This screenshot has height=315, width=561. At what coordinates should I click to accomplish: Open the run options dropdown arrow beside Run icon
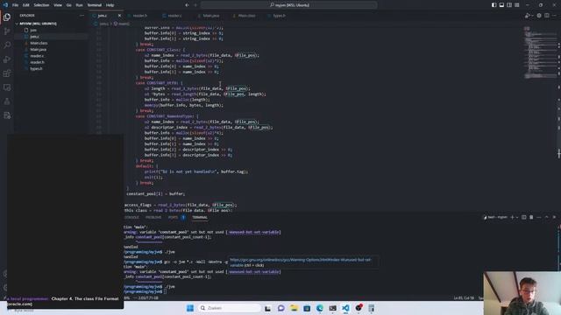tap(532, 16)
